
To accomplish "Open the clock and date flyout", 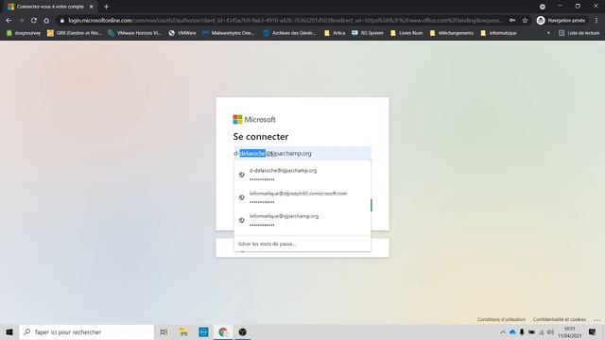I will click(569, 331).
